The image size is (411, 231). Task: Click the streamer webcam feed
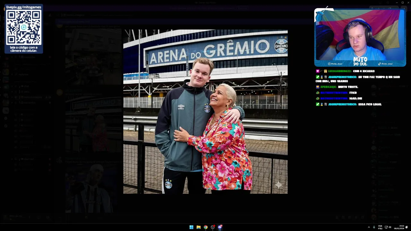pos(360,35)
